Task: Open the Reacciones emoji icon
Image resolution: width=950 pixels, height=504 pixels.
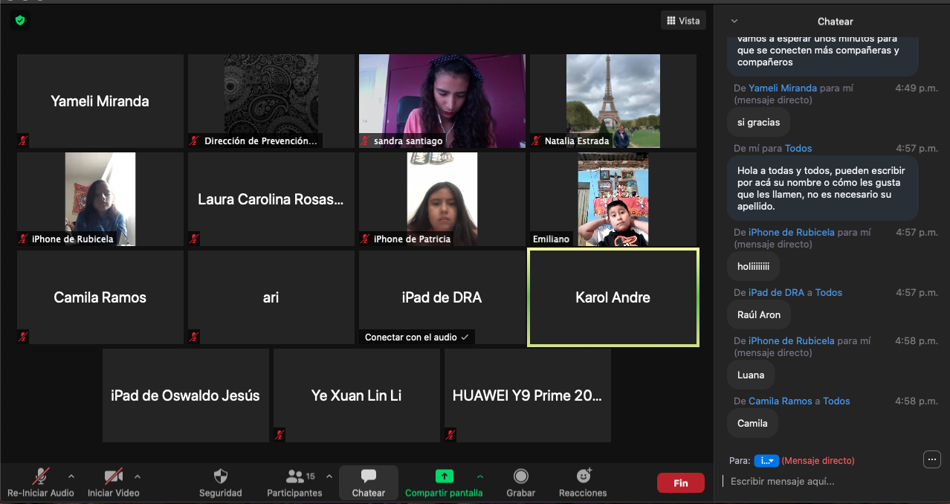Action: click(584, 476)
